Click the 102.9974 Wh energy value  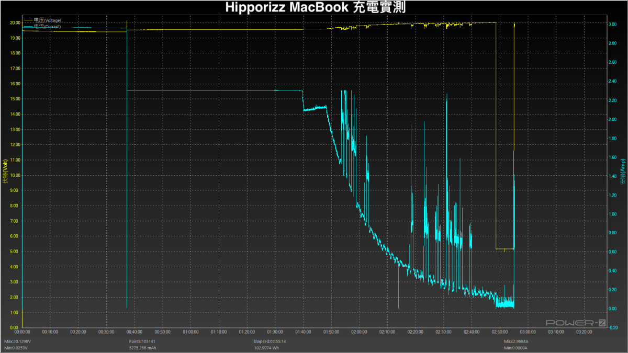tap(266, 348)
